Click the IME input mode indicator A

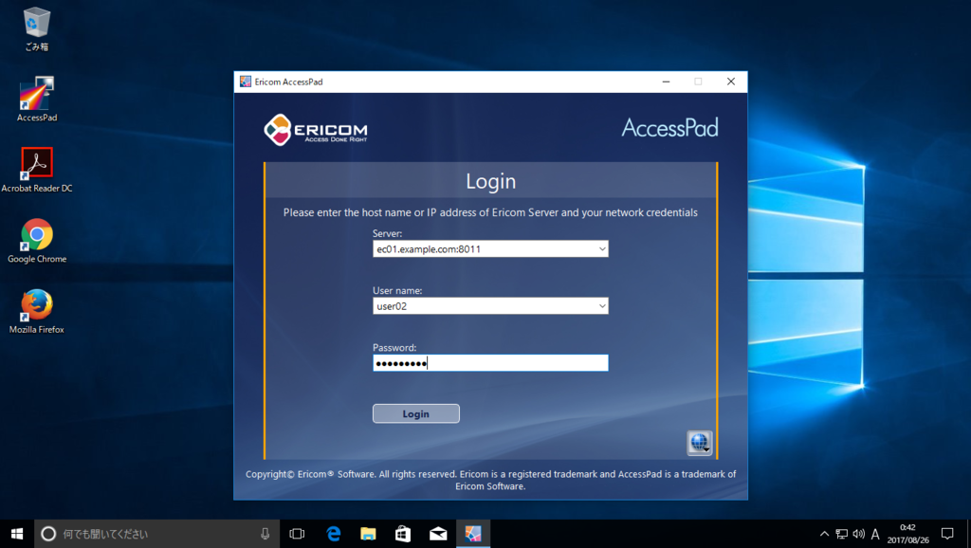click(875, 534)
